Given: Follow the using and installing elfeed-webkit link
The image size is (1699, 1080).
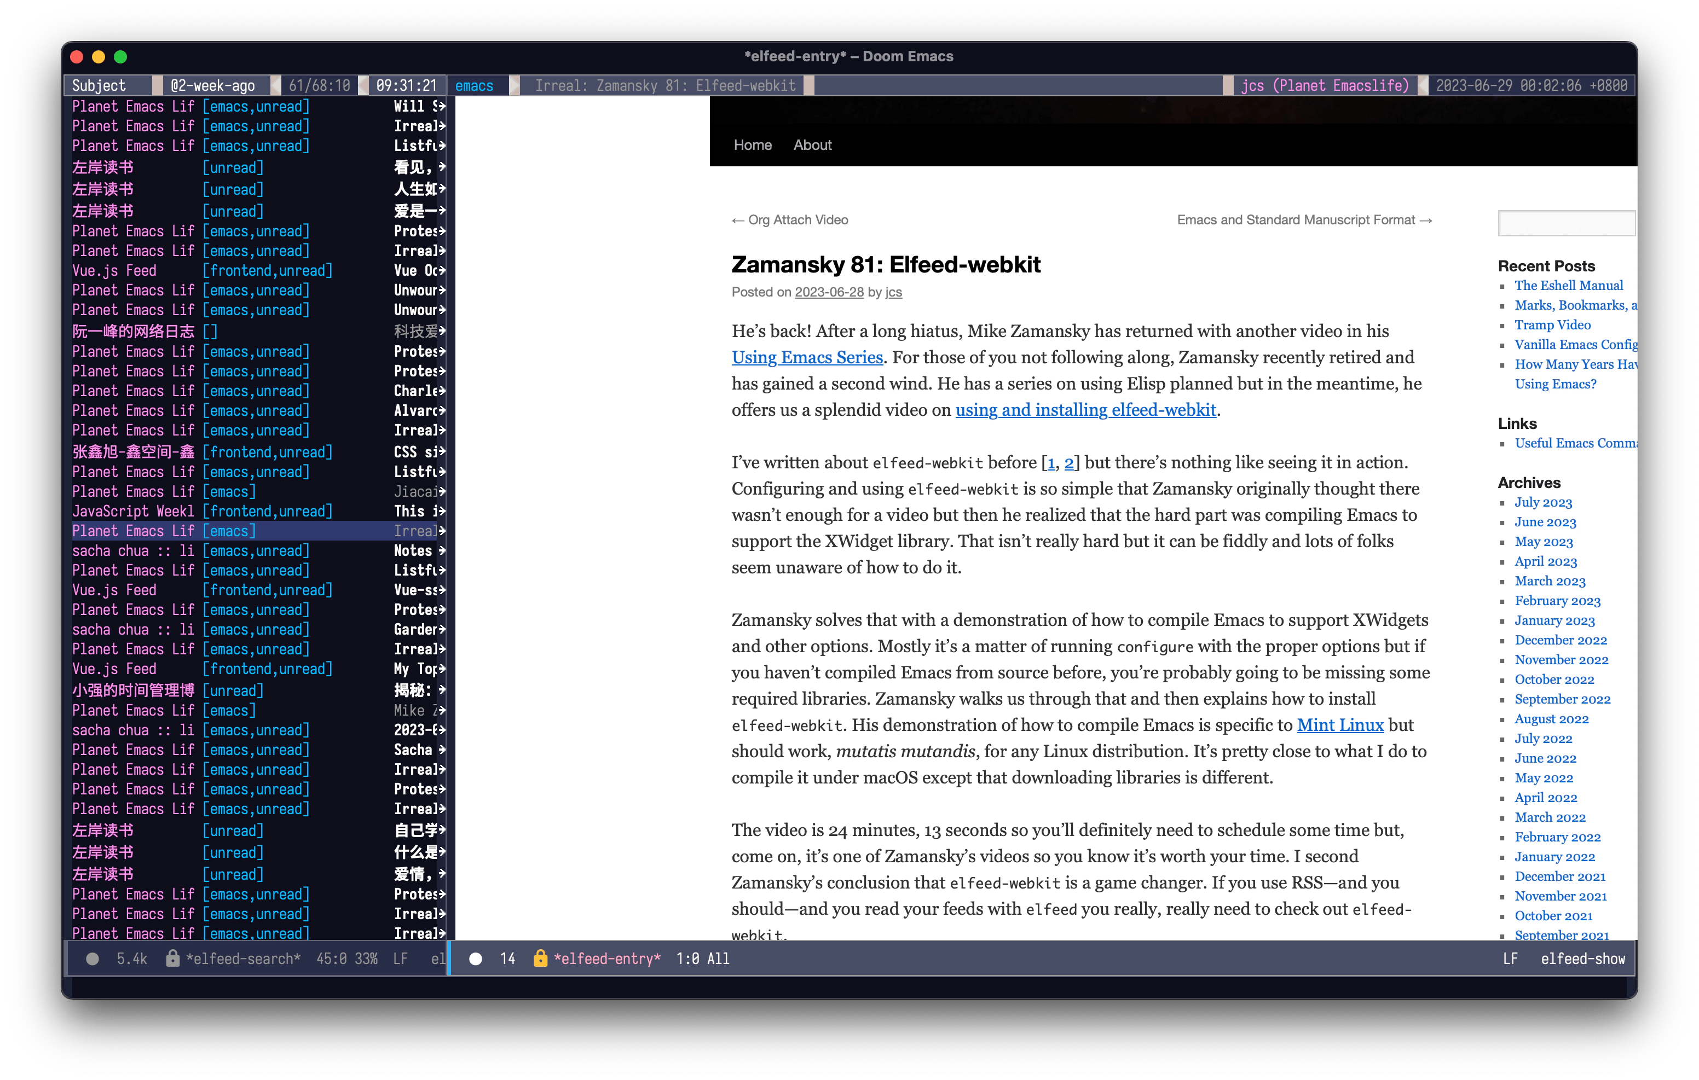Looking at the screenshot, I should point(1085,410).
